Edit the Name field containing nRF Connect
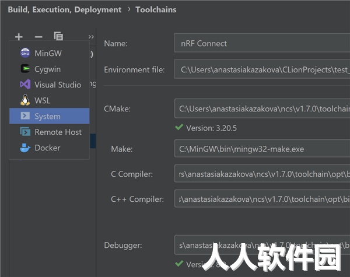 pyautogui.click(x=262, y=43)
